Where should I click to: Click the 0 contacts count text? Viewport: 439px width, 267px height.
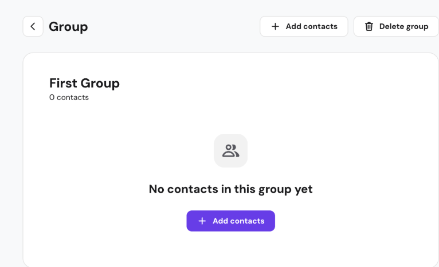click(69, 97)
